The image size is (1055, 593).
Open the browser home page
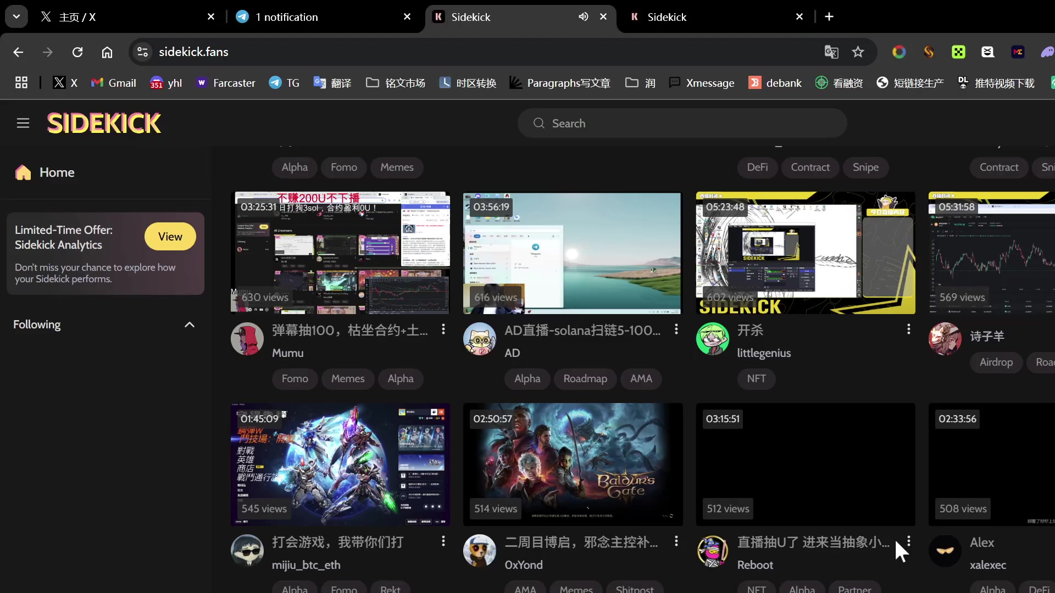[107, 52]
